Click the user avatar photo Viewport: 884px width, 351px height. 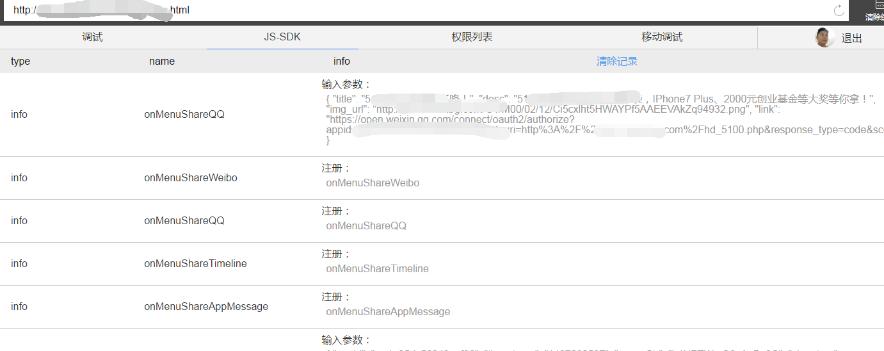[x=824, y=37]
